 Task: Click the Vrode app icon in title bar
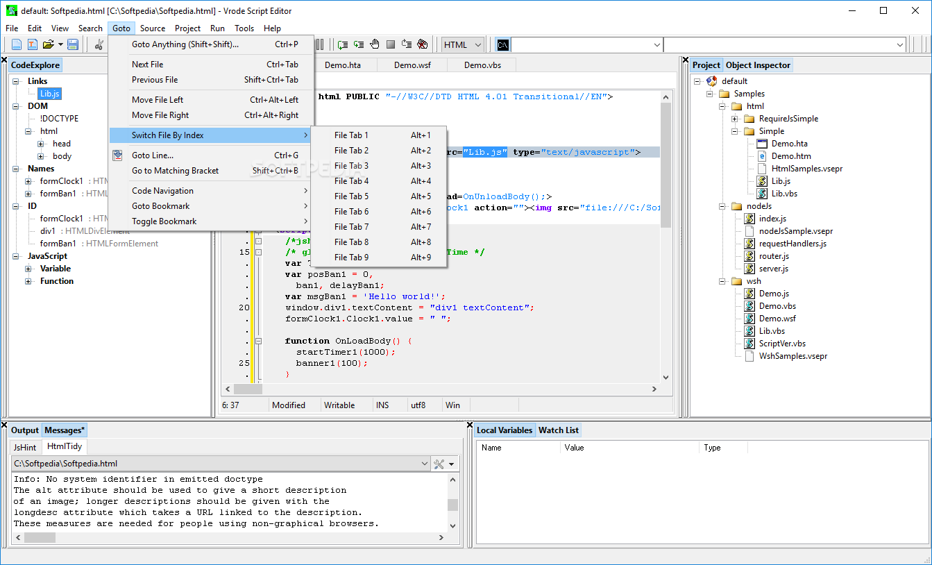click(x=11, y=10)
